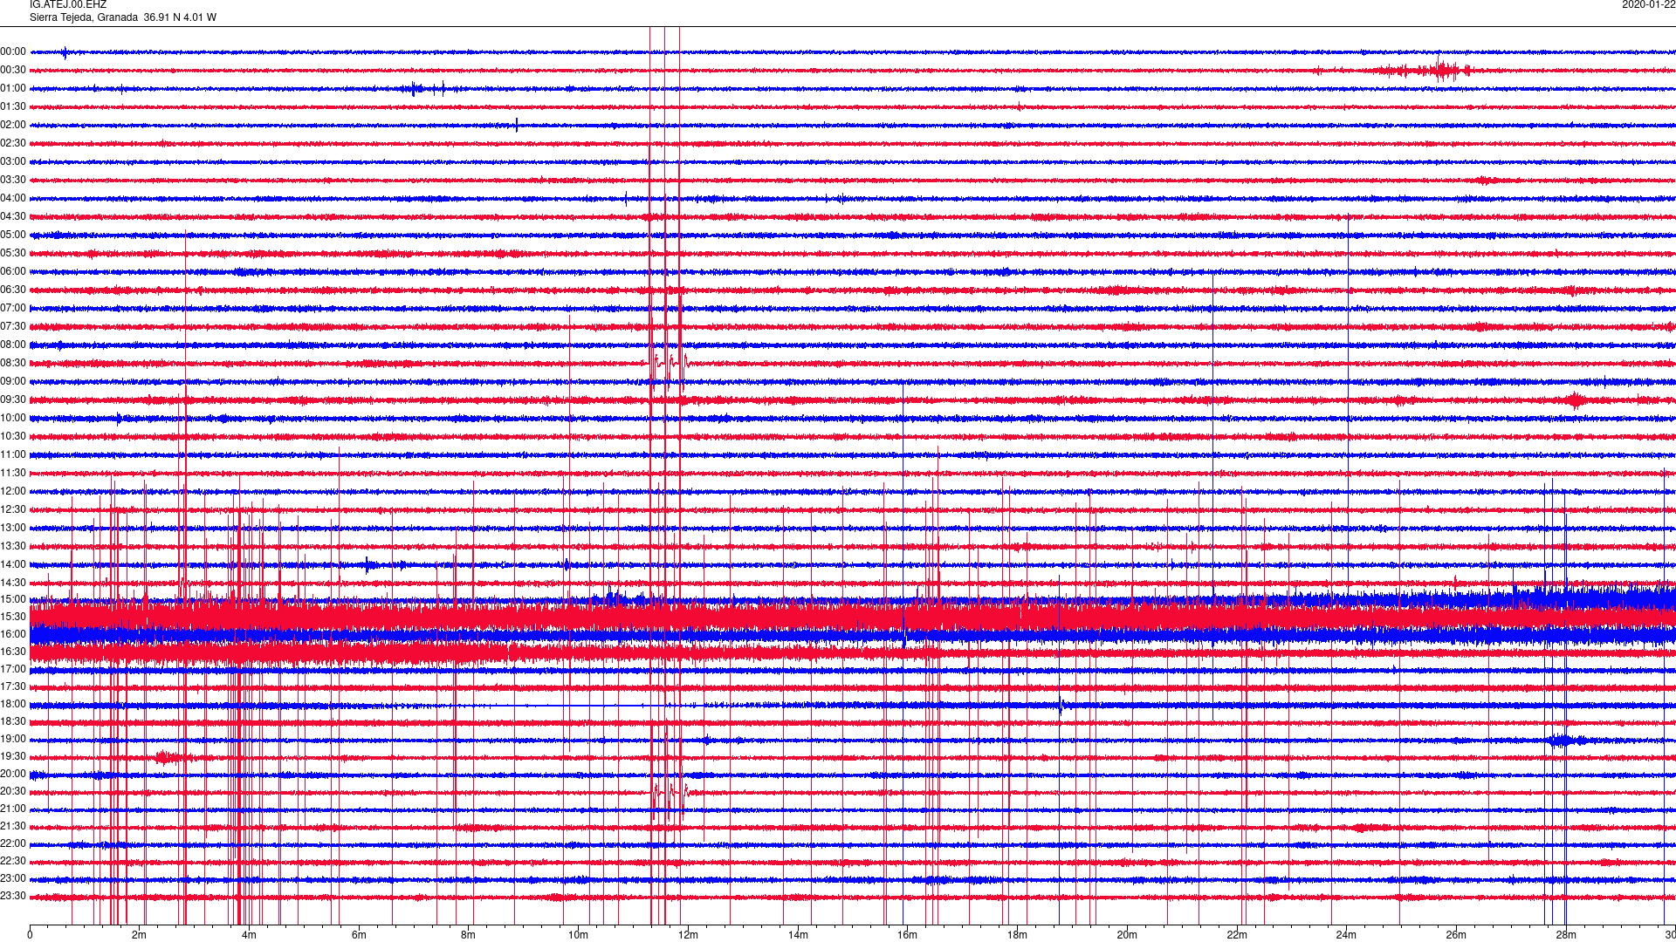Screen dimensions: 1676x942
Task: Select the 05:30 time label
Action: tap(13, 253)
